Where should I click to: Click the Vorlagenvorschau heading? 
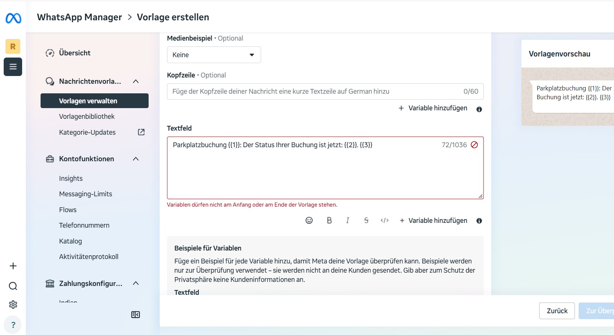pyautogui.click(x=559, y=54)
